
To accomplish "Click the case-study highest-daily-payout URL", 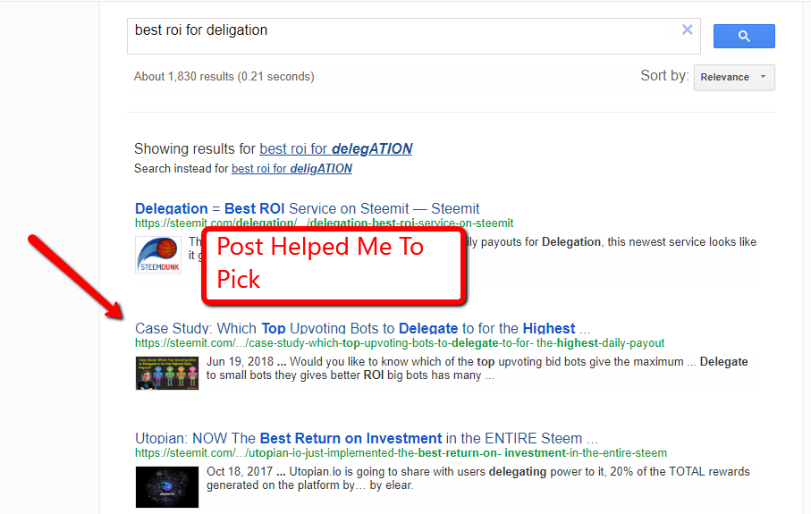I will click(x=400, y=343).
